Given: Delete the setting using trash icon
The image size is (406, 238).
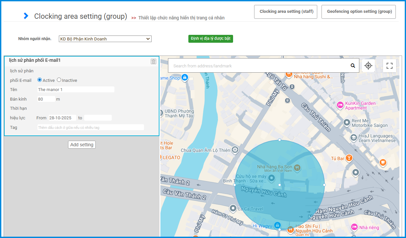Looking at the screenshot, I should (154, 61).
